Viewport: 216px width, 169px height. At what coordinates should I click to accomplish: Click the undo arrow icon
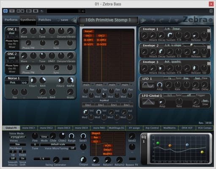coord(153,20)
